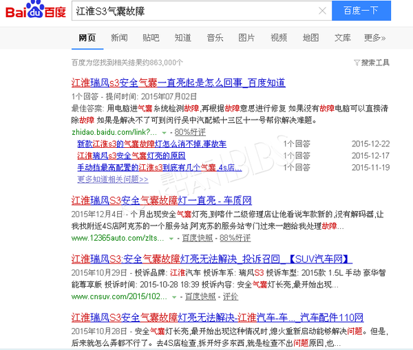Click the 百度一下 search button
The image size is (413, 350).
(361, 10)
